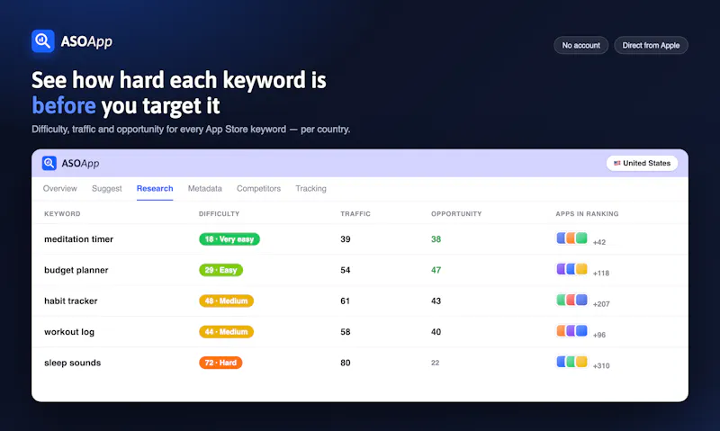Click the app icons in the budget planner row
Image resolution: width=720 pixels, height=431 pixels.
571,269
